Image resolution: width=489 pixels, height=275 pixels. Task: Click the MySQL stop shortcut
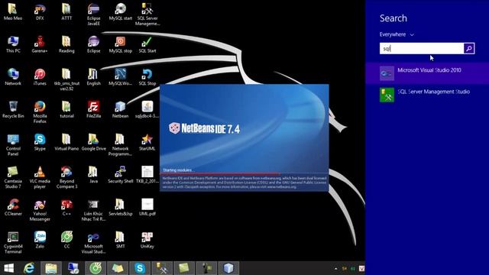[x=121, y=44]
